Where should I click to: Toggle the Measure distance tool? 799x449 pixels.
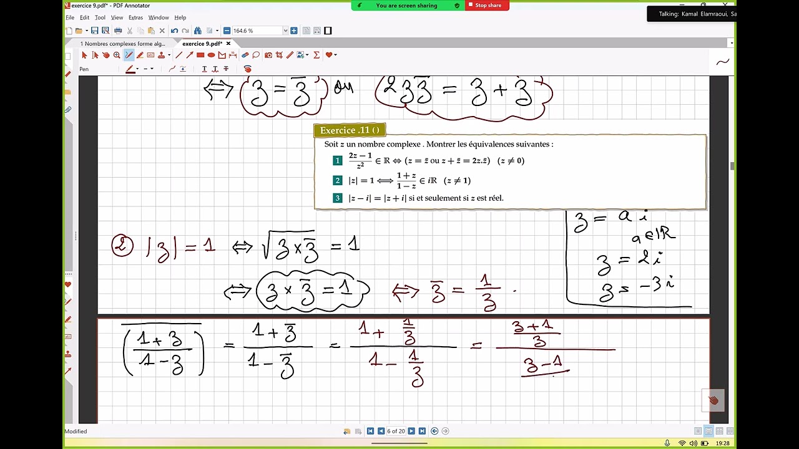(233, 55)
